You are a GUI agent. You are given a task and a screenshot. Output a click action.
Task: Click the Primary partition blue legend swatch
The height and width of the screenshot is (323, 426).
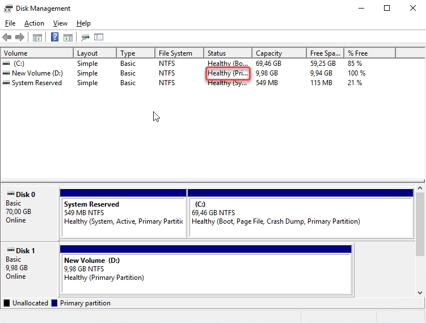[x=54, y=303]
